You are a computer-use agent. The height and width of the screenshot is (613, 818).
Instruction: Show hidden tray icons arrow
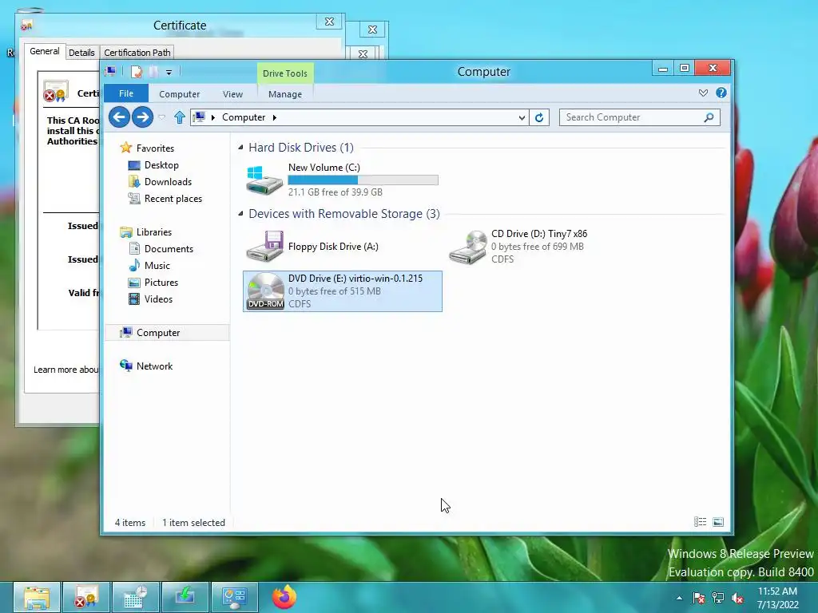pyautogui.click(x=679, y=598)
